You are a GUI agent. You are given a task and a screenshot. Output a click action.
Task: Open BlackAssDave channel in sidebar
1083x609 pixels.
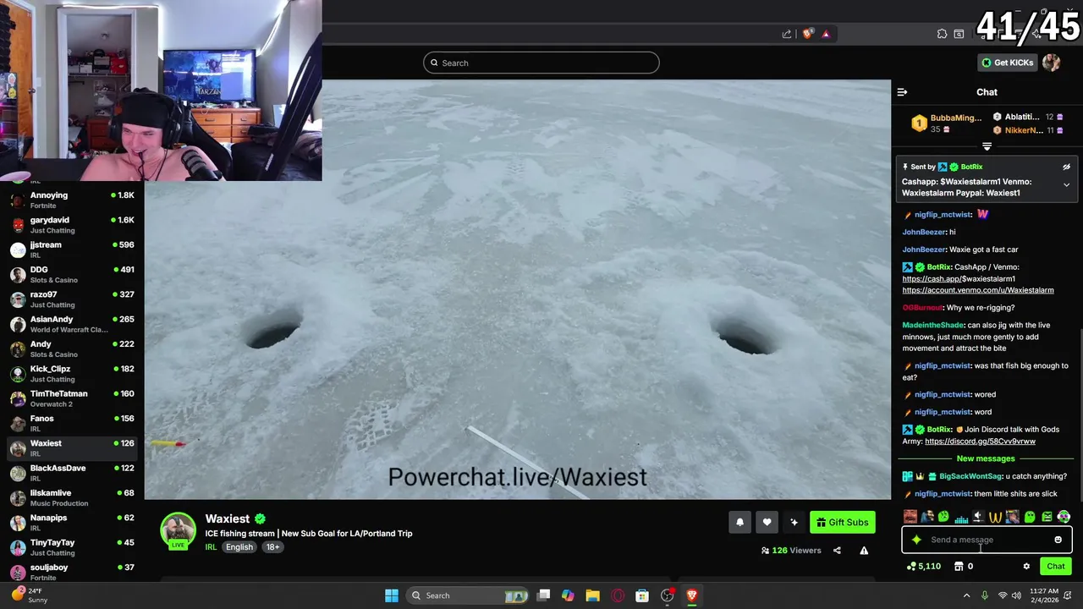(x=72, y=473)
